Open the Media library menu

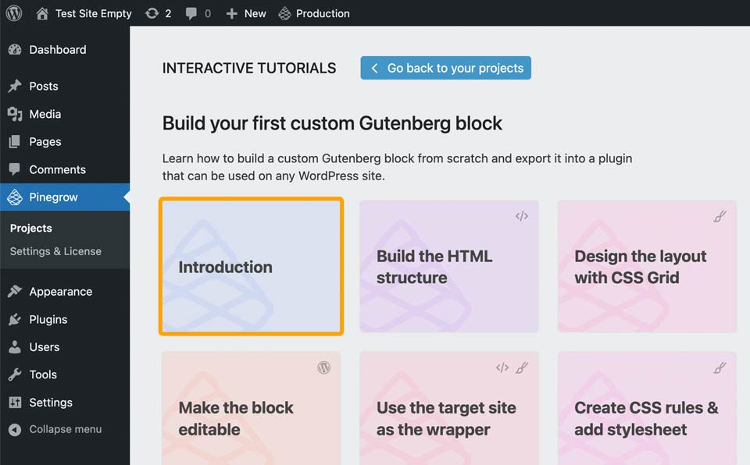(x=45, y=114)
